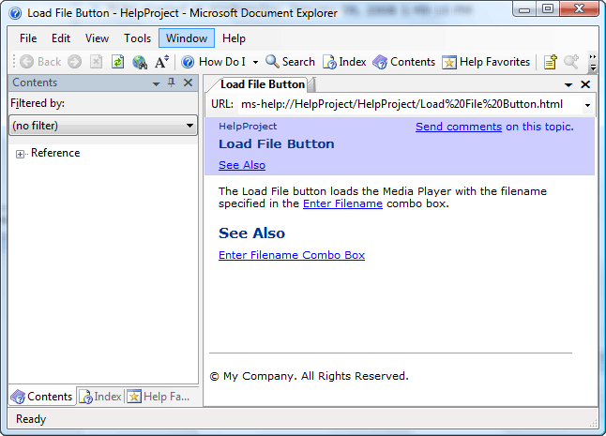Select the Load File Button document tab
The height and width of the screenshot is (436, 606).
(x=263, y=84)
